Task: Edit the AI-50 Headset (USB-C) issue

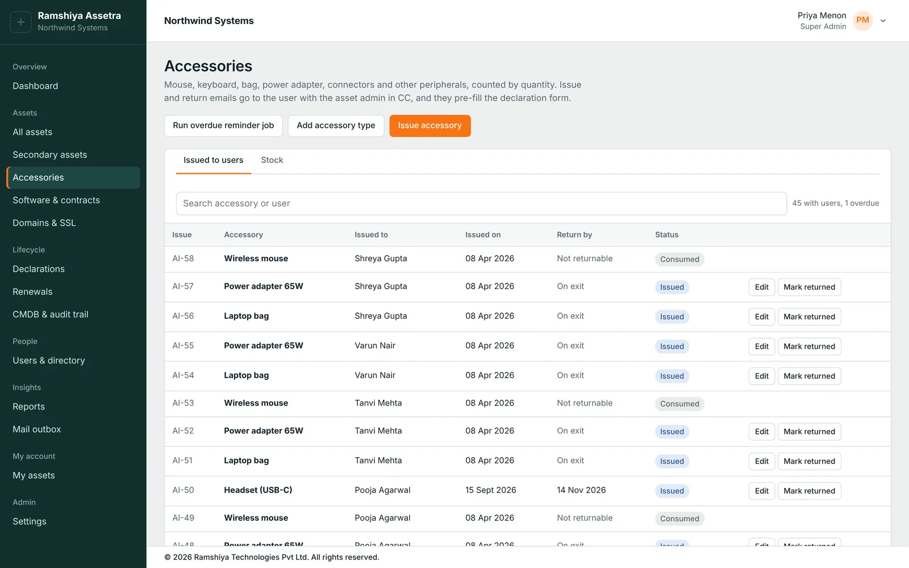Action: (762, 490)
